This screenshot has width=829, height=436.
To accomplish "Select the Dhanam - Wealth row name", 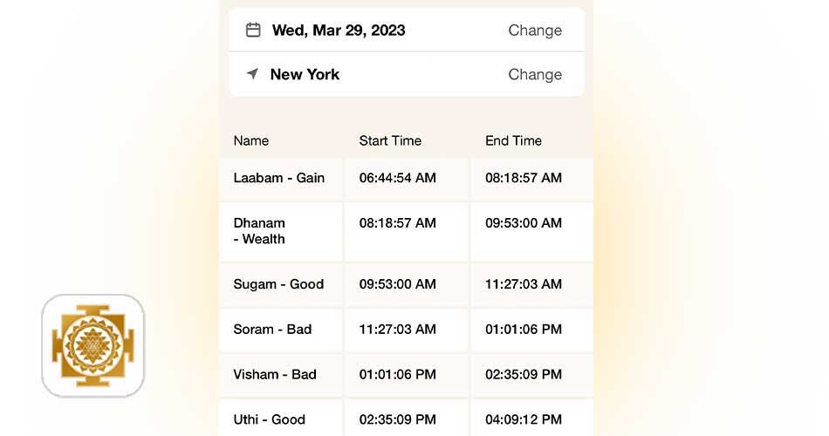I will point(259,231).
